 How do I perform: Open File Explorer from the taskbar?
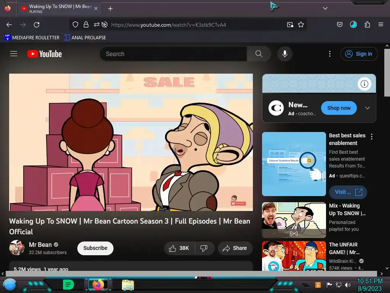click(128, 285)
